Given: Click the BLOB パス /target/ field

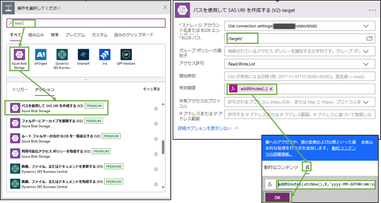Looking at the screenshot, I should (x=300, y=38).
